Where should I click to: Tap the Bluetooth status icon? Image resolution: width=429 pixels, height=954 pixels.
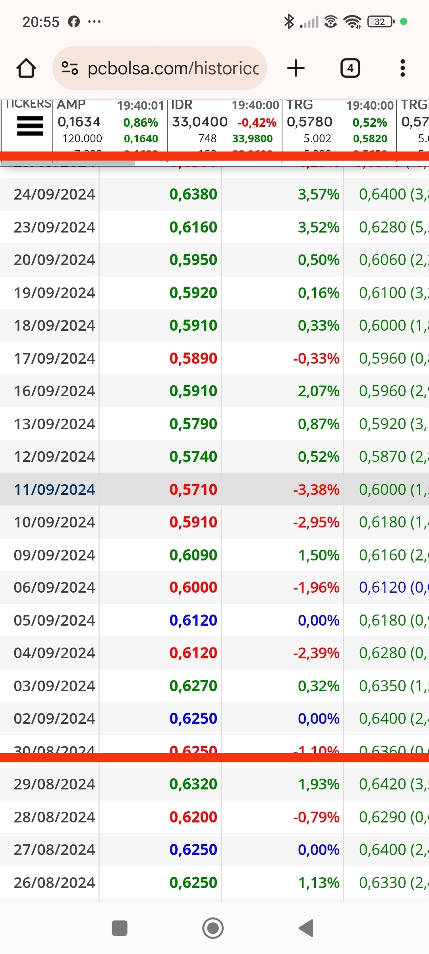click(289, 21)
